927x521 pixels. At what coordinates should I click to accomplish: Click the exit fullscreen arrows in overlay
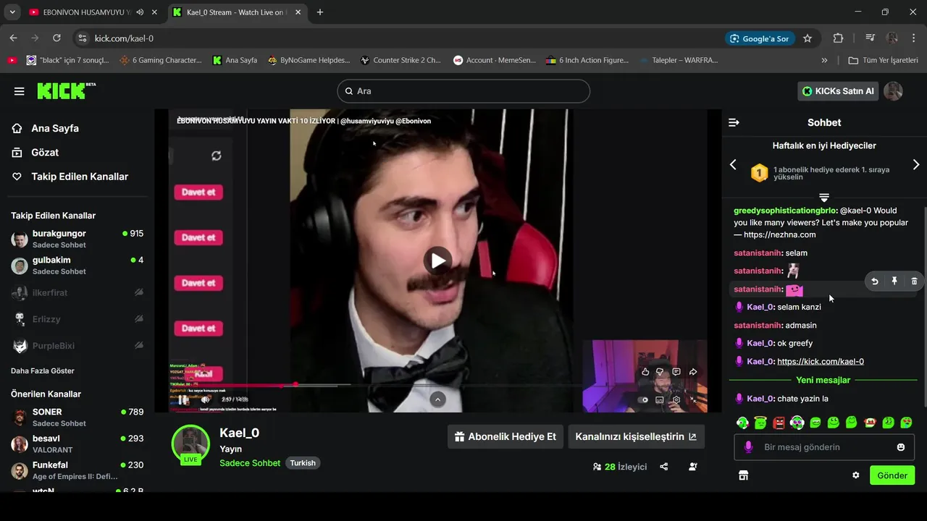coord(693,399)
